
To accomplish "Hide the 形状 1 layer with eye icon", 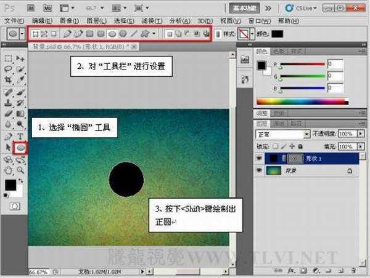I will (x=260, y=158).
